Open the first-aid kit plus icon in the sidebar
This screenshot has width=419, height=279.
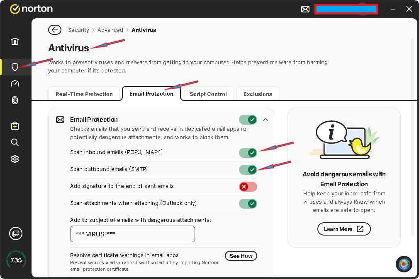pos(15,126)
